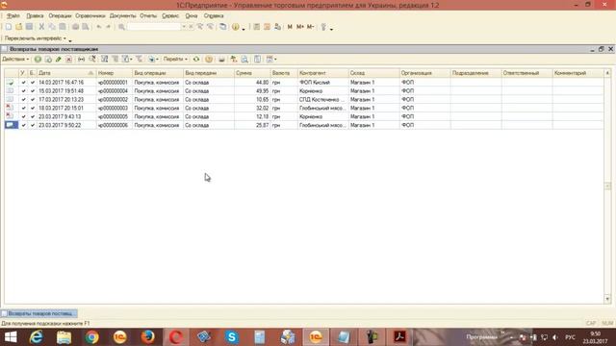Open the Сервис menu
The width and height of the screenshot is (616, 346).
(170, 16)
